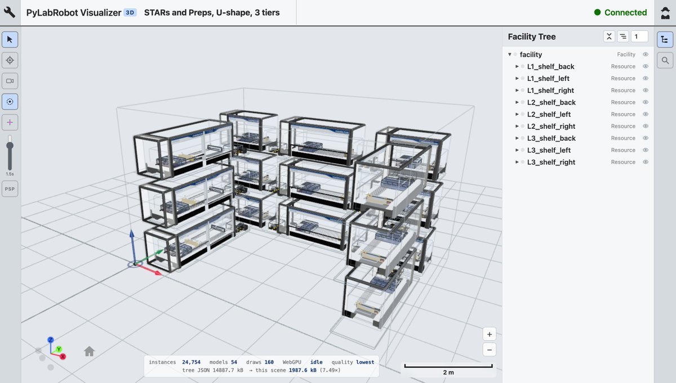The height and width of the screenshot is (383, 676).
Task: Click the pink plus add tool
Action: (x=10, y=122)
